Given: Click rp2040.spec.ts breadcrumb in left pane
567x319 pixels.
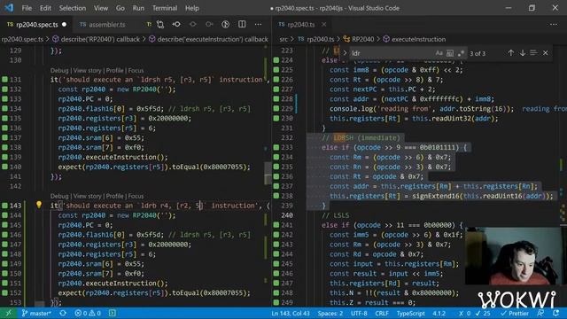Looking at the screenshot, I should (21, 39).
